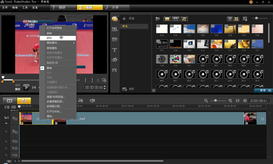Expand the 选项 options panel

(263, 90)
